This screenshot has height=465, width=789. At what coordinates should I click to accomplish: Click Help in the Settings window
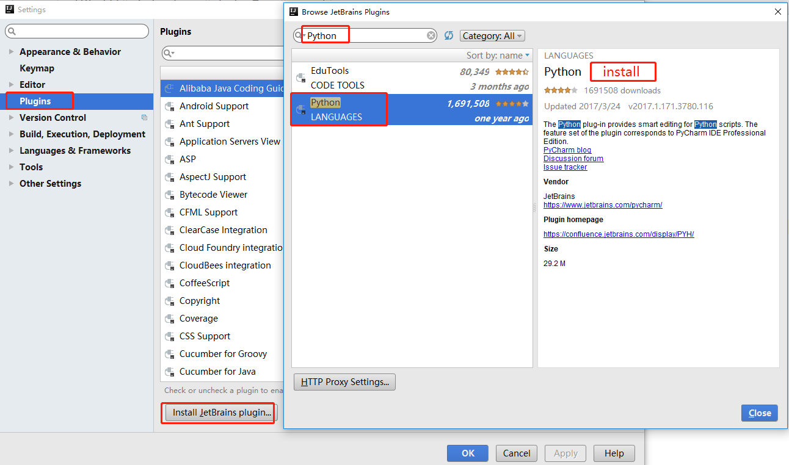614,453
